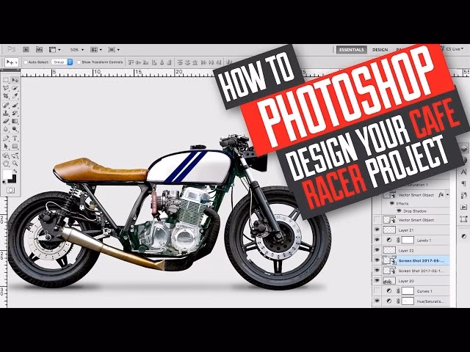
Task: Open the Character panel icon in dock
Action: 463,172
